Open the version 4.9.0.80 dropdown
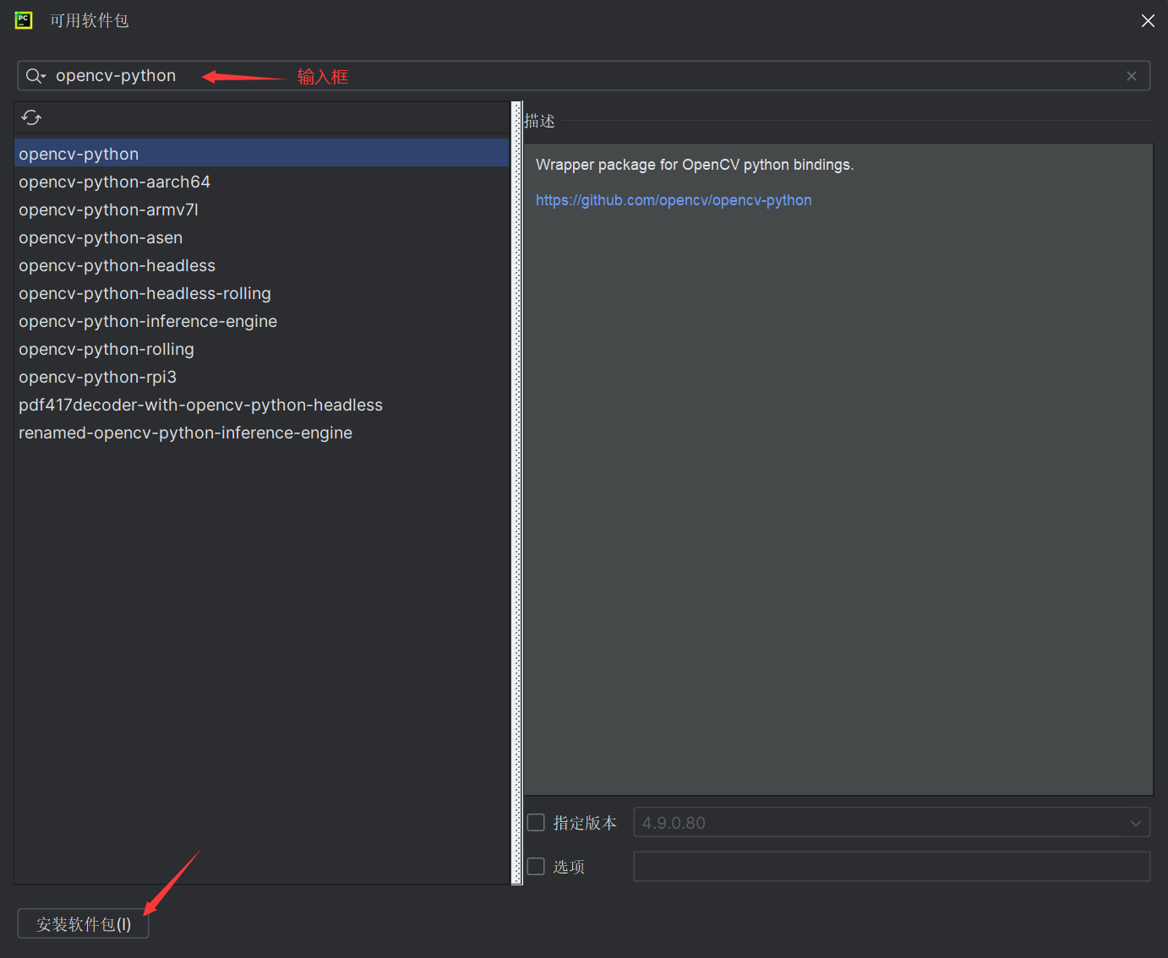 (891, 823)
